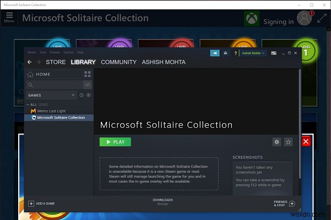
Task: Open the Steam STORE tab
Action: click(x=56, y=62)
